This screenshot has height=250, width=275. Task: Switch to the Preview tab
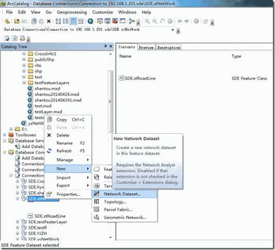(146, 48)
